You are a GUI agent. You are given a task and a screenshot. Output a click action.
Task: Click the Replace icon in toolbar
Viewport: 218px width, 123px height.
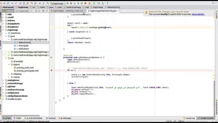coord(35,3)
